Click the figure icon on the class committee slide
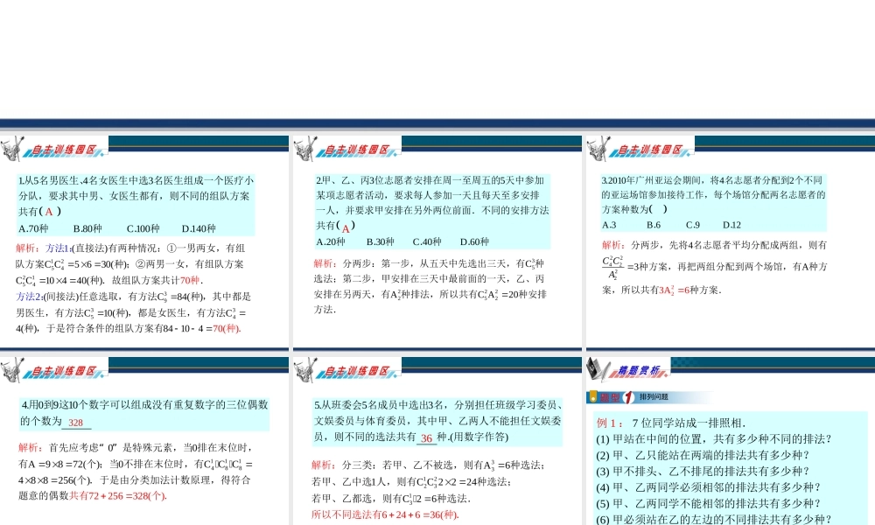The width and height of the screenshot is (875, 525). click(x=305, y=370)
